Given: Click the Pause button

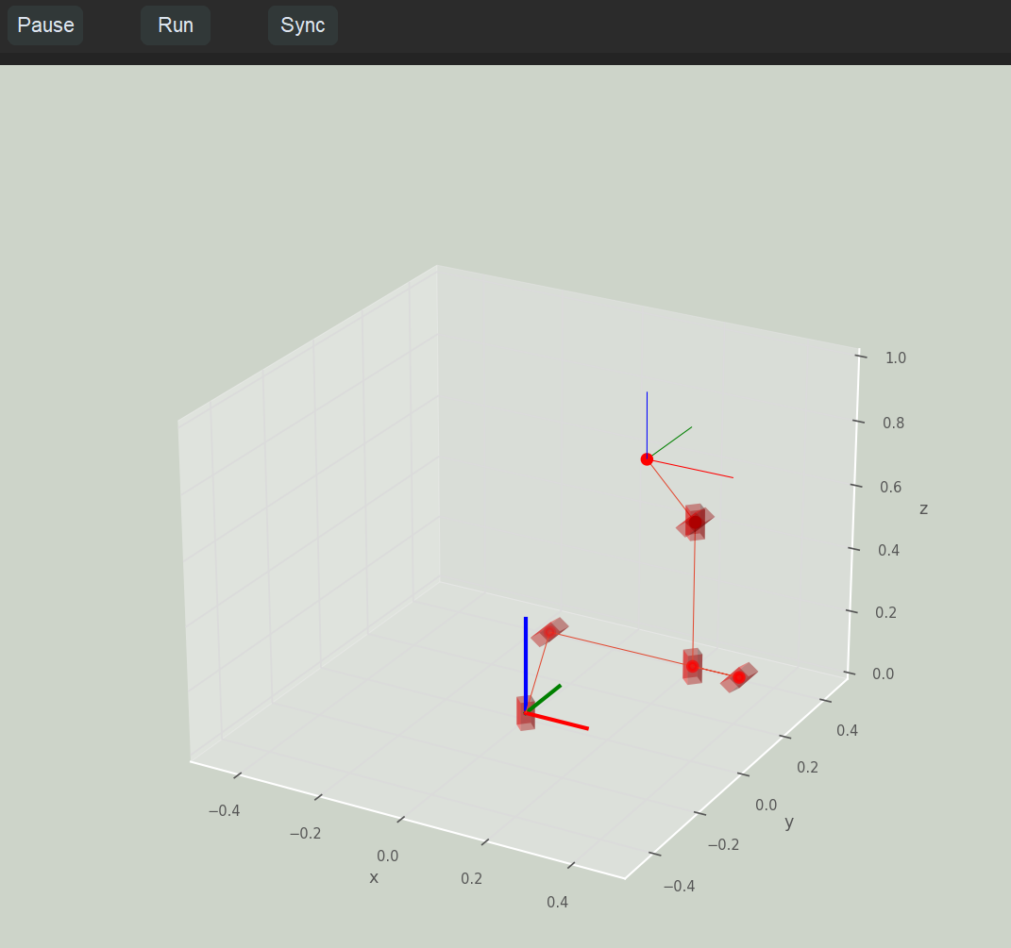Looking at the screenshot, I should 45,25.
